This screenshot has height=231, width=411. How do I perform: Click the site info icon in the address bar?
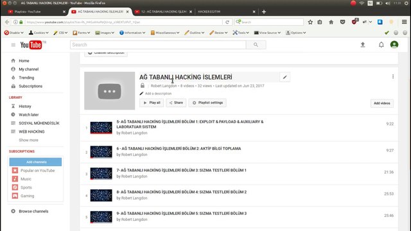tap(15, 22)
